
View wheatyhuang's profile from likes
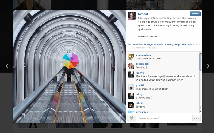coord(165,44)
